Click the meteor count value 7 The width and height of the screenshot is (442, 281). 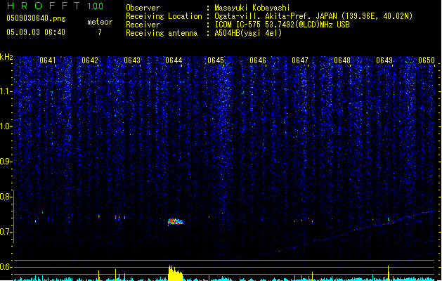[100, 32]
